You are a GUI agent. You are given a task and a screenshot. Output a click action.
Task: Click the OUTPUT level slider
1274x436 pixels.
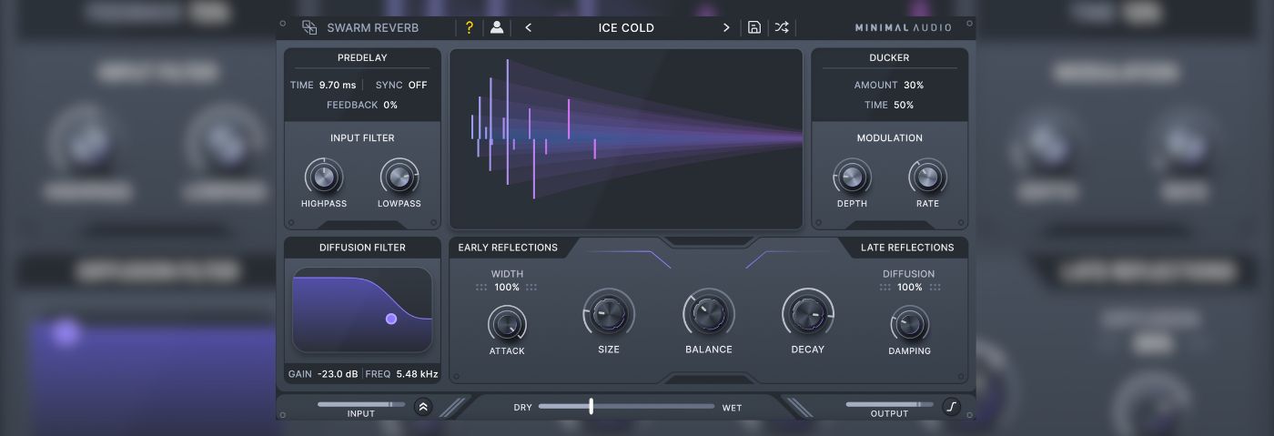click(x=889, y=404)
